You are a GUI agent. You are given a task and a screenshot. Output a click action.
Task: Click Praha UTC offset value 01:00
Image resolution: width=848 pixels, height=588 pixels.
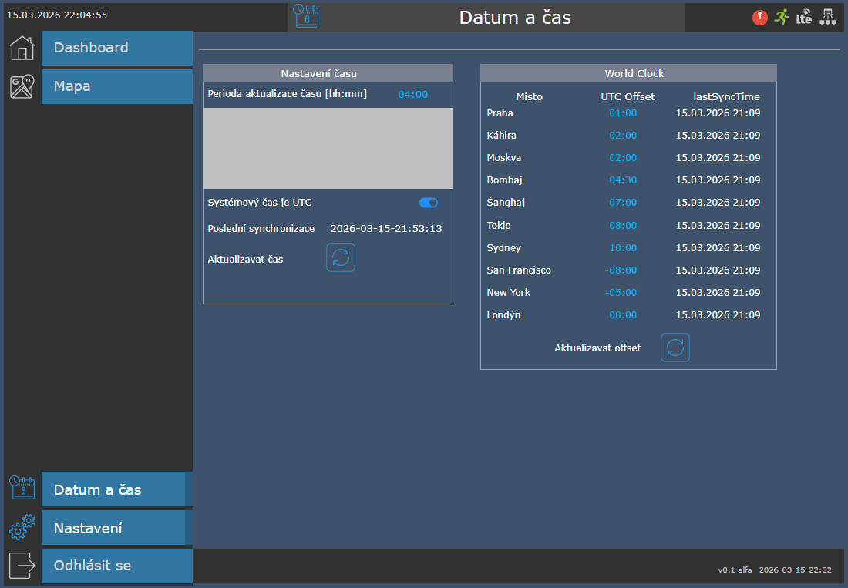click(623, 113)
